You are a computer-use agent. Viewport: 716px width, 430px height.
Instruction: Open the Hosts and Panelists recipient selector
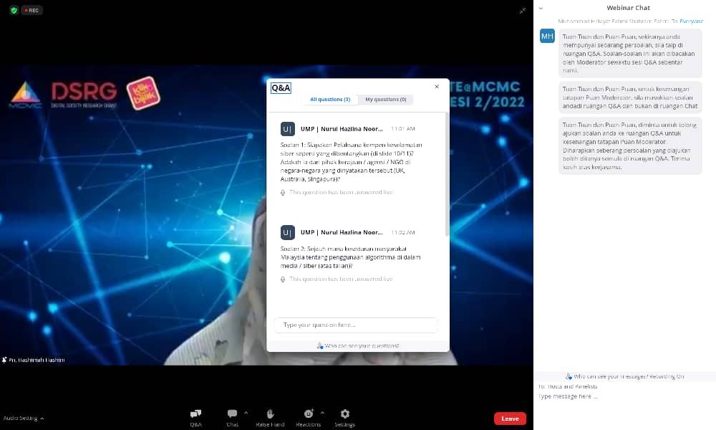(x=573, y=386)
